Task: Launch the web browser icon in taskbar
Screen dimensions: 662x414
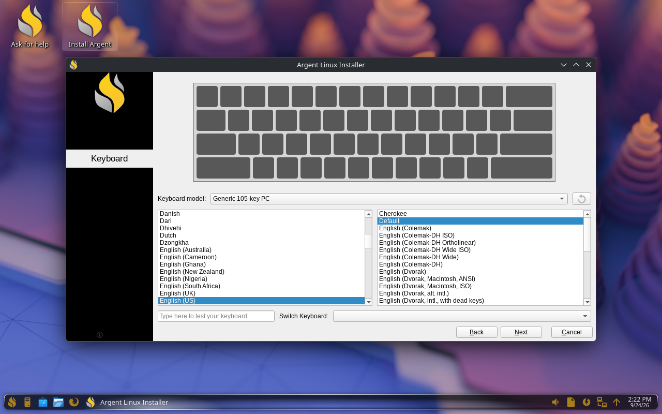Action: [x=74, y=402]
